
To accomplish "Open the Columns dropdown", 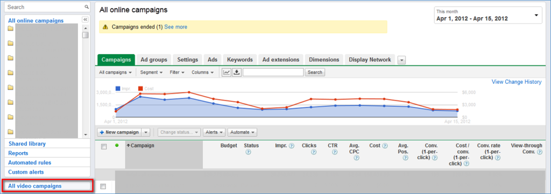I will click(202, 72).
